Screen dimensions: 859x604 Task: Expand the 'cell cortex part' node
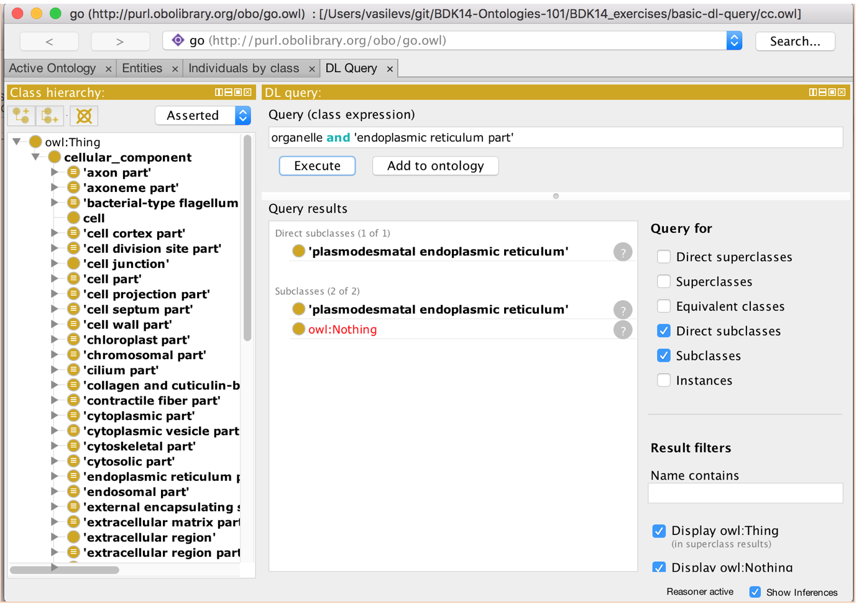(55, 233)
